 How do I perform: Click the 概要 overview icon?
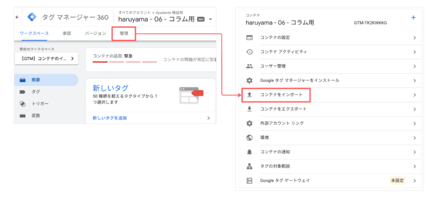point(23,80)
